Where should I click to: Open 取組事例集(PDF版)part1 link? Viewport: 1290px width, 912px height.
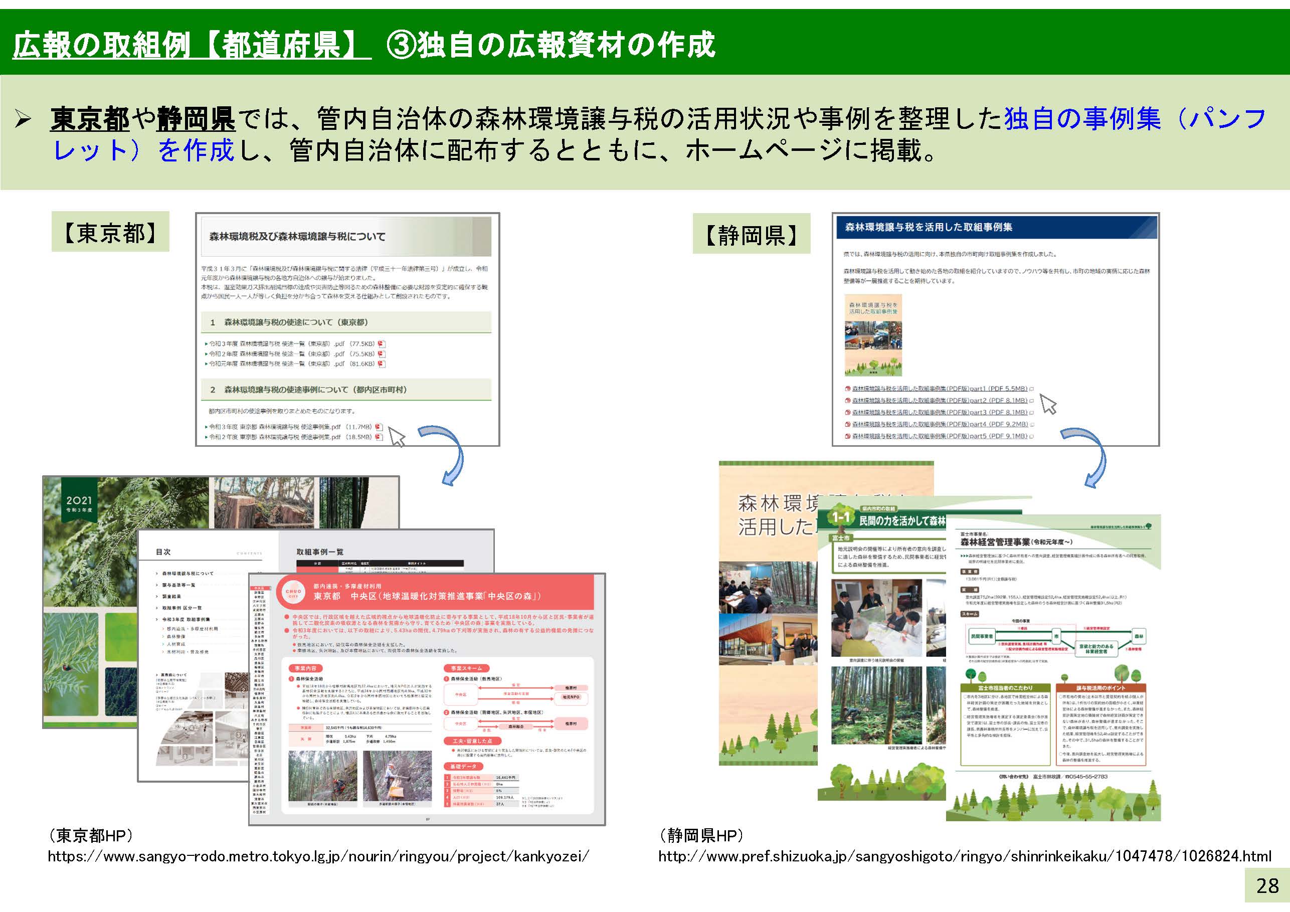pos(940,388)
